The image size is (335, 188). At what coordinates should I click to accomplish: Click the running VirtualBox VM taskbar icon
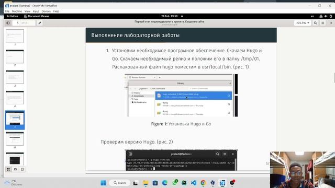point(222,183)
